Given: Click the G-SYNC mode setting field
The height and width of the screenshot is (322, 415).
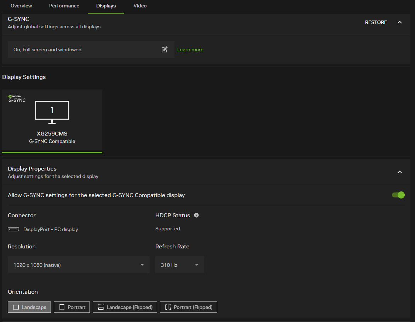Looking at the screenshot, I should [91, 50].
